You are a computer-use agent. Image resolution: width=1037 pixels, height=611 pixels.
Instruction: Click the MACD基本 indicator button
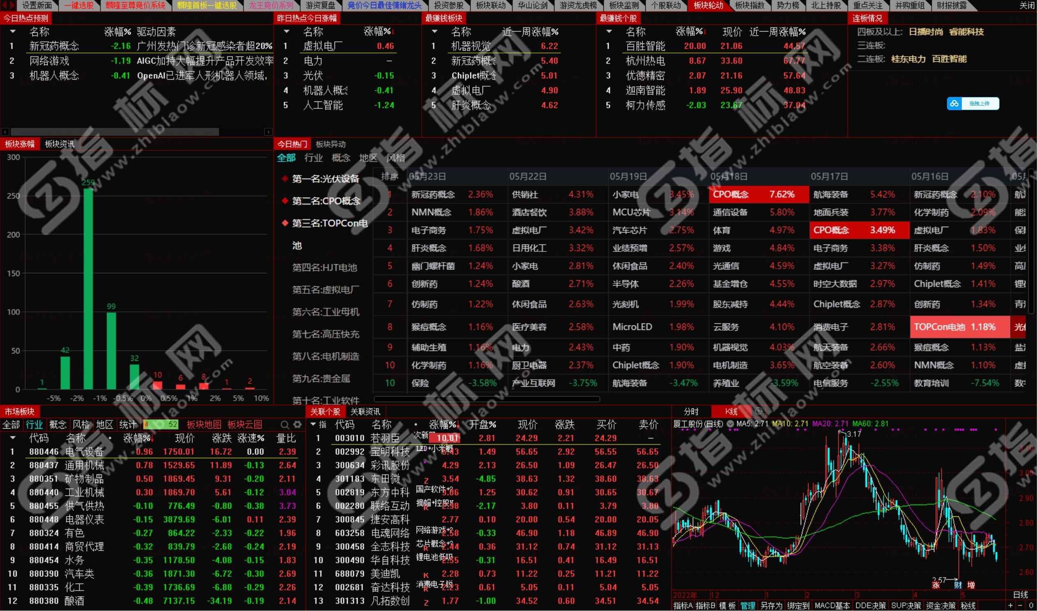[x=832, y=606]
